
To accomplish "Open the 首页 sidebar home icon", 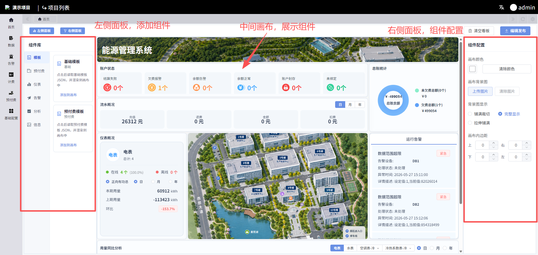I will point(11,20).
